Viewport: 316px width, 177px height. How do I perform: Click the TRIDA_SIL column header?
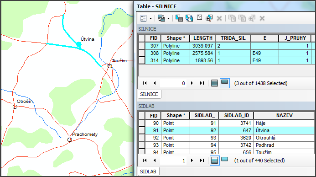[233, 38]
